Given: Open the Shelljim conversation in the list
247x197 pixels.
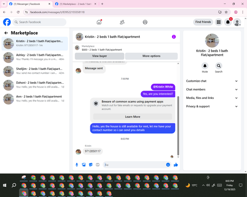Looking at the screenshot, I should (x=35, y=71).
